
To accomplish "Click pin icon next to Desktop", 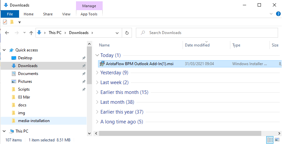I will pos(84,58).
